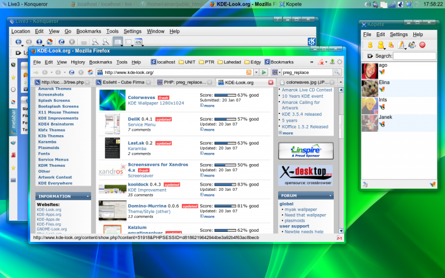The width and height of the screenshot is (445, 278).
Task: Expand the more link under Colorwaves
Action: point(207,106)
